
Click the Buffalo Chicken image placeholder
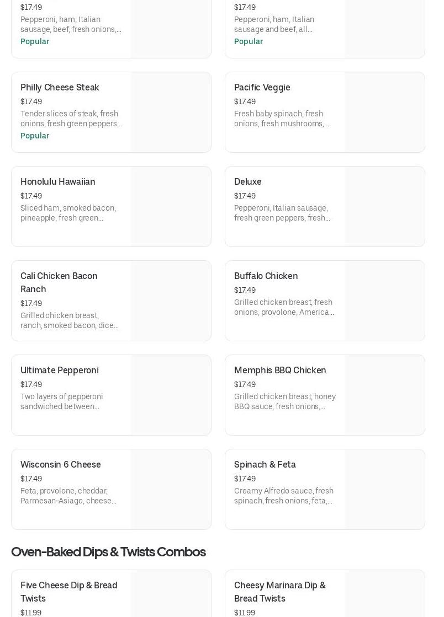tap(384, 301)
